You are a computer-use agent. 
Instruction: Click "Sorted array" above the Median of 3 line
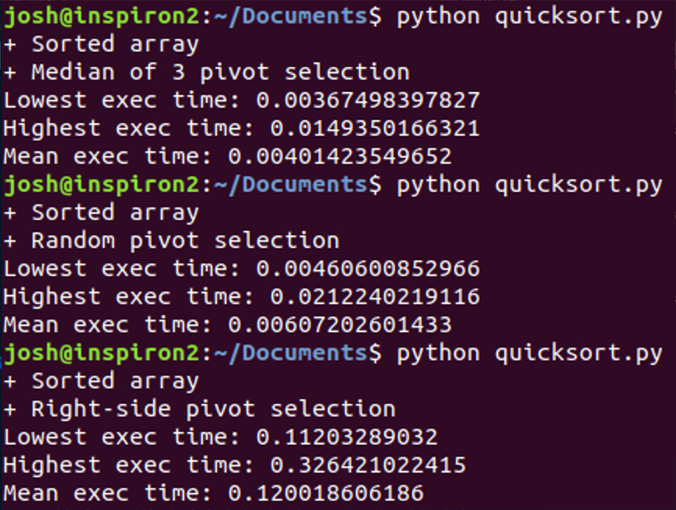(115, 44)
